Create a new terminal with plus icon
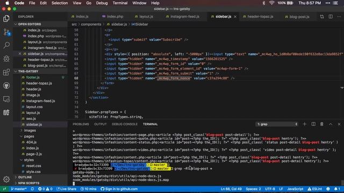This screenshot has width=344, height=193. 305,124
